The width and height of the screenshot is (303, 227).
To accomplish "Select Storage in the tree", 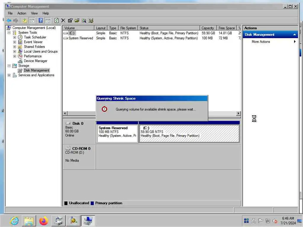I will [x=24, y=65].
